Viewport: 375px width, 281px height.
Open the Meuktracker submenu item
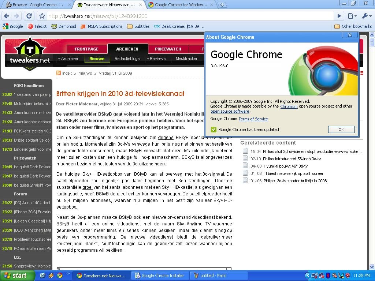[x=186, y=59]
